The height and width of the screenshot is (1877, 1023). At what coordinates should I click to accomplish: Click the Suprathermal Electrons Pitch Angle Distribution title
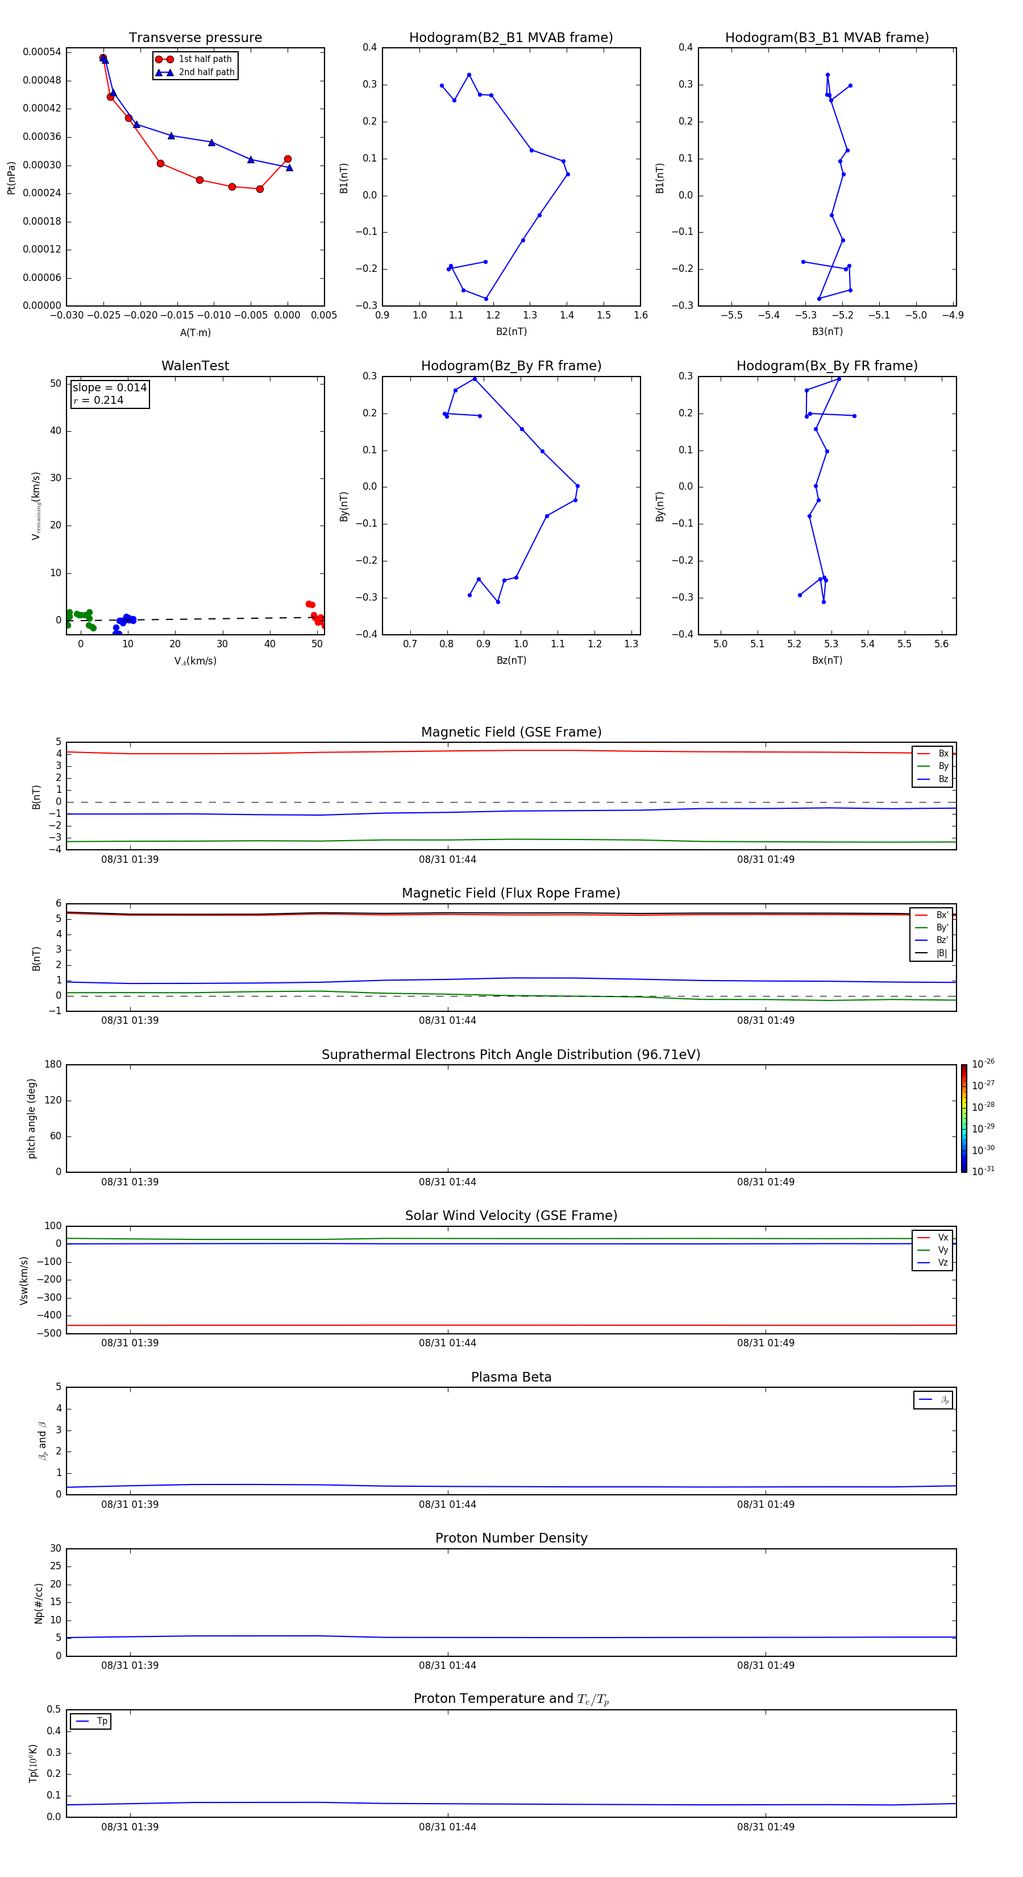[x=511, y=1055]
